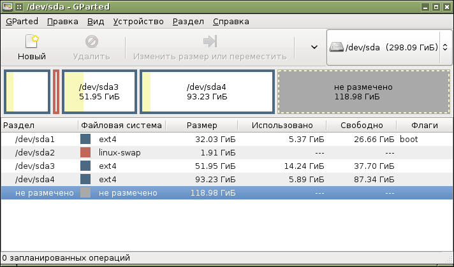Expand the toolbar overflow chevron
This screenshot has width=454, height=267.
(314, 47)
